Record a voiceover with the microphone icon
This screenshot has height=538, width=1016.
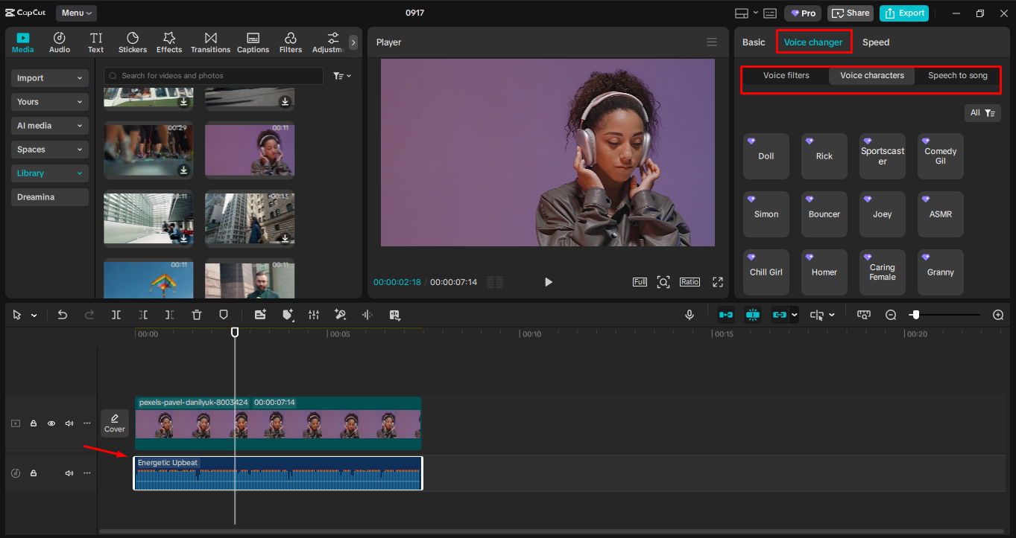click(689, 315)
